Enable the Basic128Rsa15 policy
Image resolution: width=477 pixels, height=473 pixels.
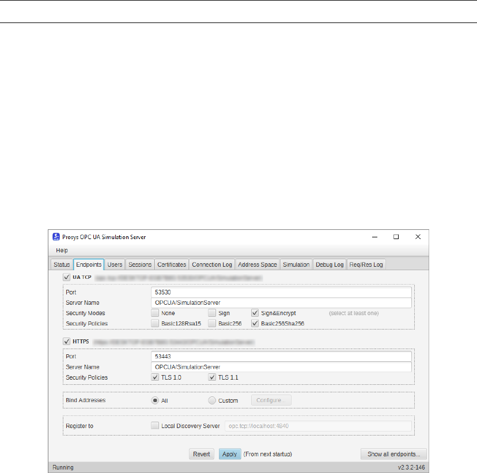click(155, 323)
